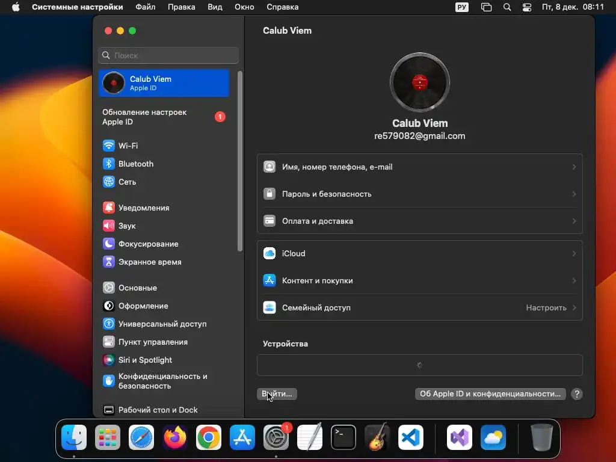Open Системные настройки app menu
616x462 pixels.
(78, 7)
